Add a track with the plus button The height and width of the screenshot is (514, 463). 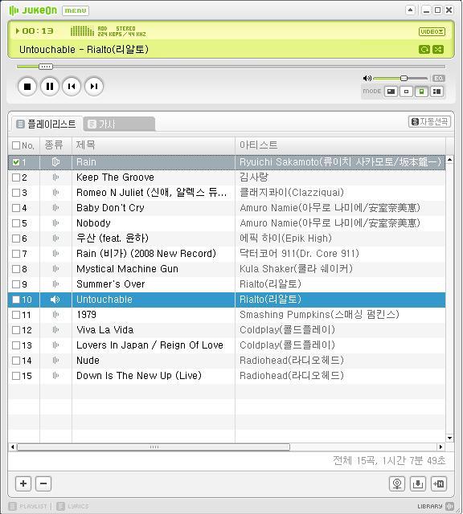tap(23, 483)
